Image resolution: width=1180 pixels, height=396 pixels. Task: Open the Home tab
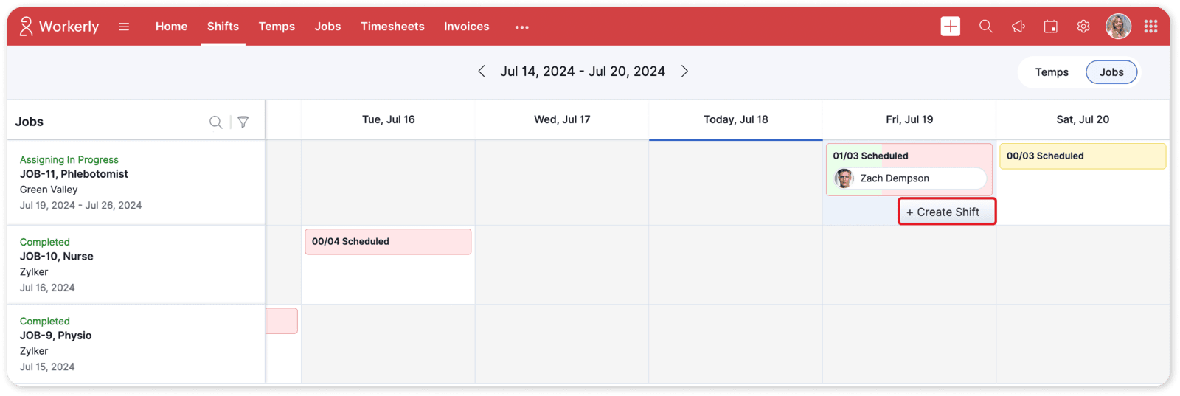(x=171, y=27)
